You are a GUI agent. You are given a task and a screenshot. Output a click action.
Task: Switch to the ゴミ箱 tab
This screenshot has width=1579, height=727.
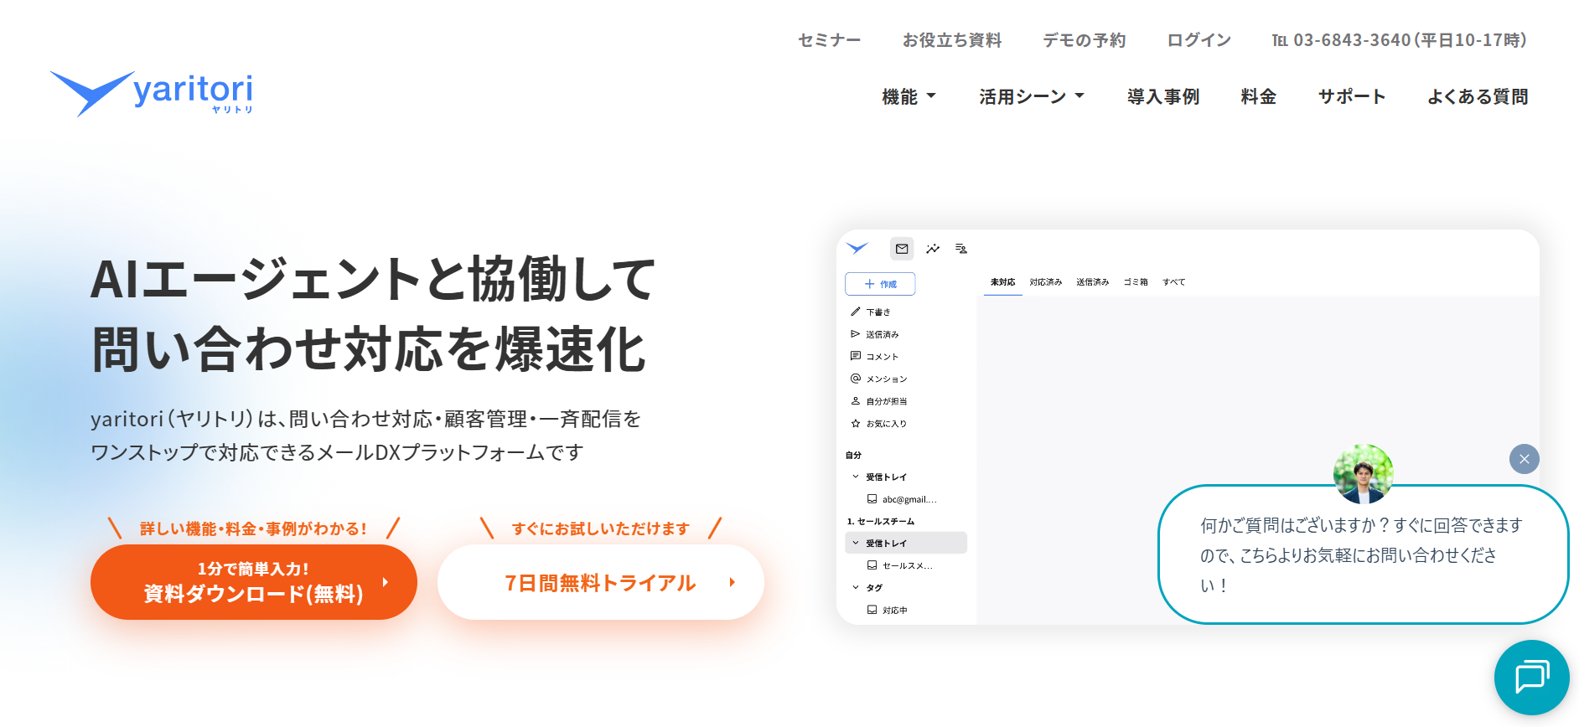point(1136,282)
